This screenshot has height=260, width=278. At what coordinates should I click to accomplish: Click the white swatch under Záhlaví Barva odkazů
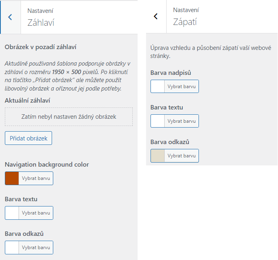click(12, 247)
